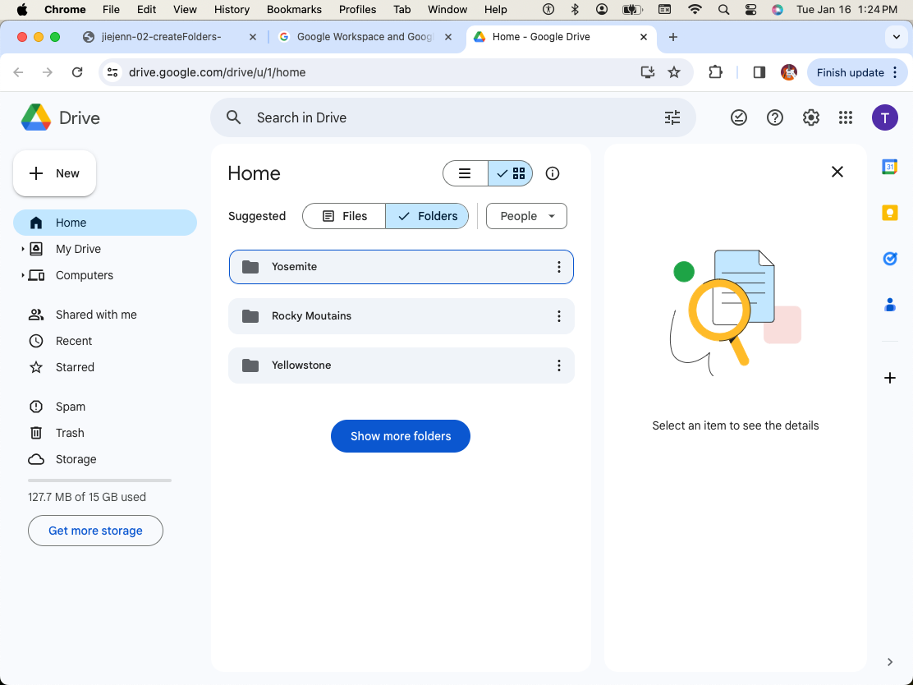Viewport: 913px width, 685px height.
Task: Open new Chrome tab plus button
Action: tap(672, 37)
